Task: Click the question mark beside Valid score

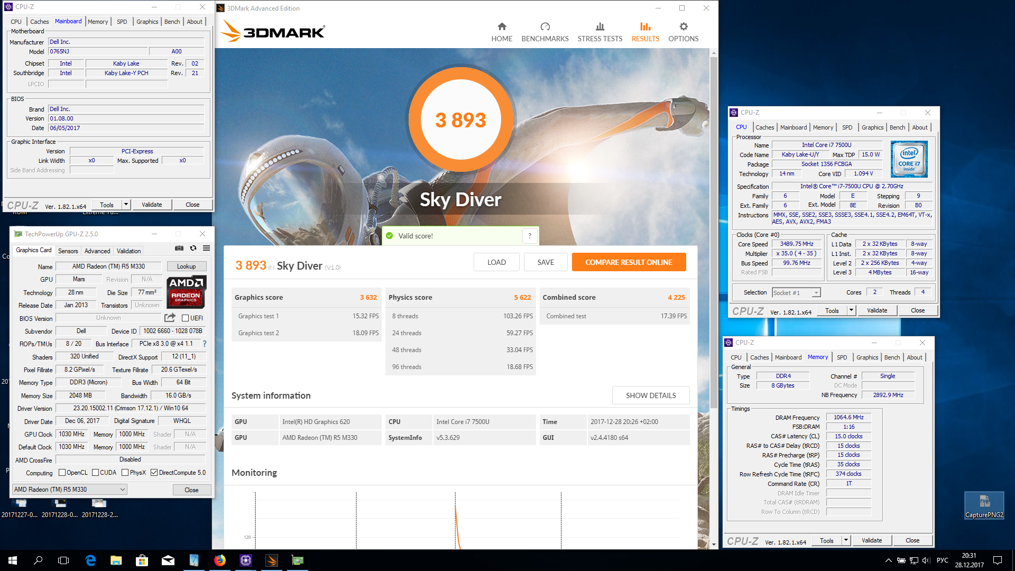Action: pos(530,236)
